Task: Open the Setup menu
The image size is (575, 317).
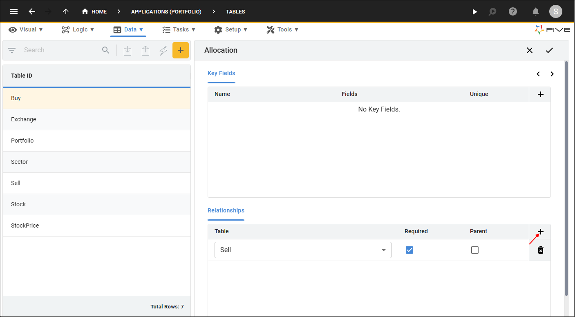Action: pyautogui.click(x=231, y=29)
